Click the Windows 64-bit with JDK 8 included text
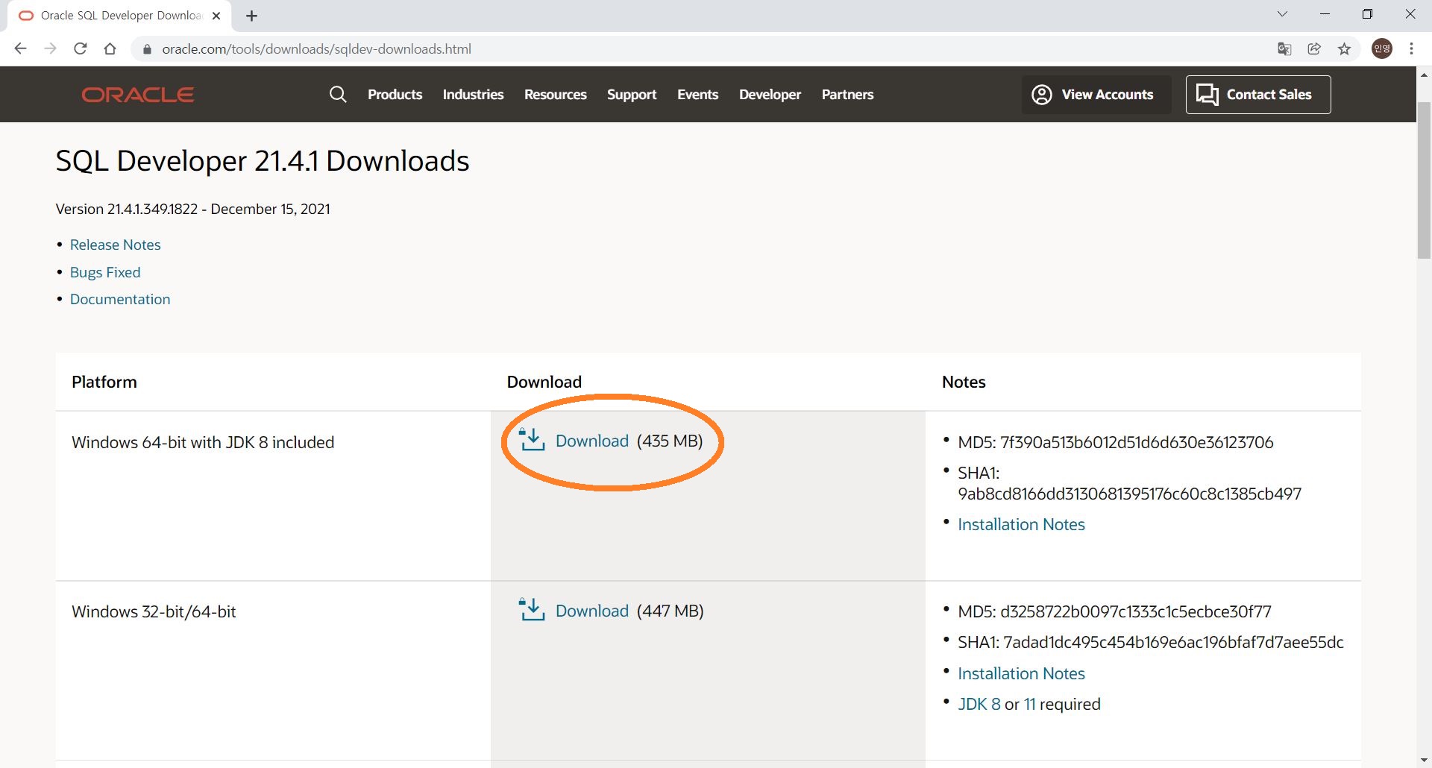Screen dimensions: 1432x768 pos(203,442)
